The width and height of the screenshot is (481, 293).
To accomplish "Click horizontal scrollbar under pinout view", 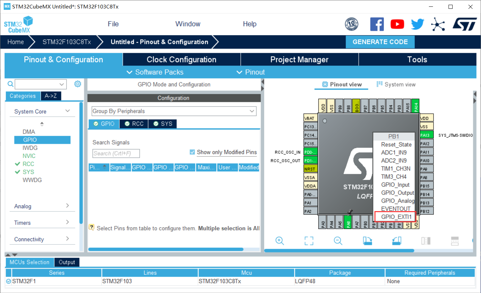I will pos(339,251).
